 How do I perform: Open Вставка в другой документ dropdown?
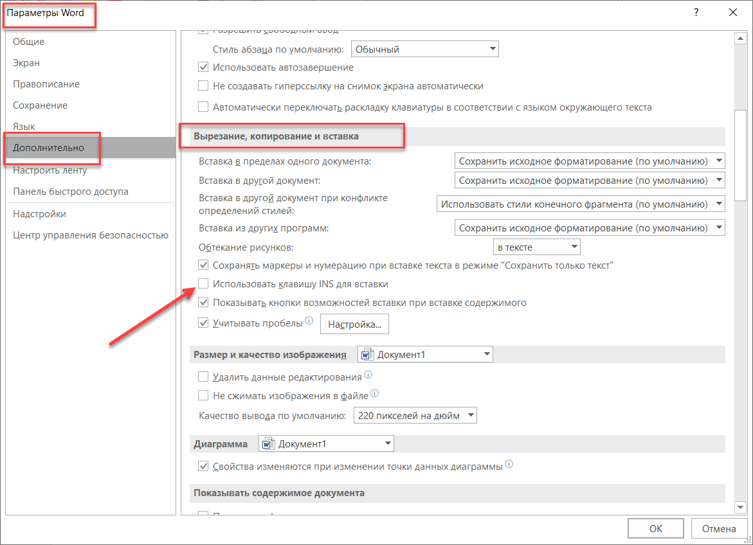pos(590,180)
